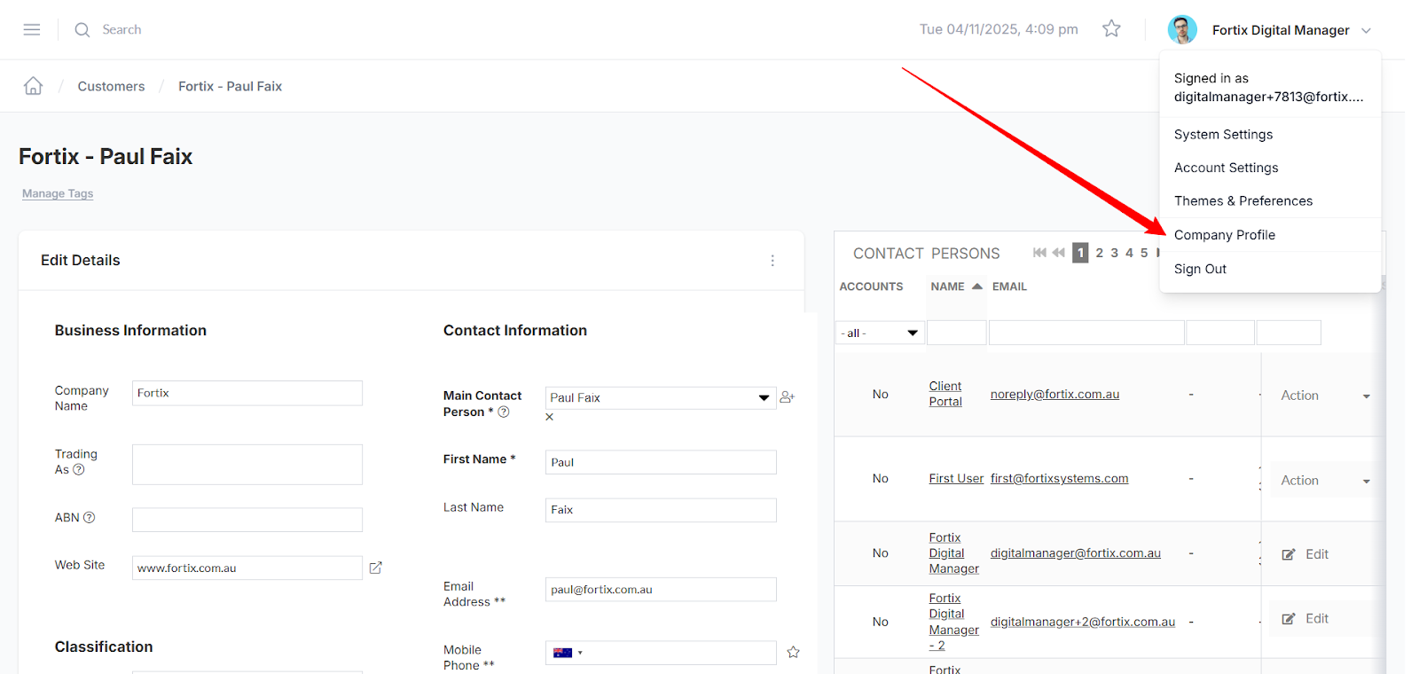Click the ABN help question icon
Image resolution: width=1419 pixels, height=674 pixels.
89,518
